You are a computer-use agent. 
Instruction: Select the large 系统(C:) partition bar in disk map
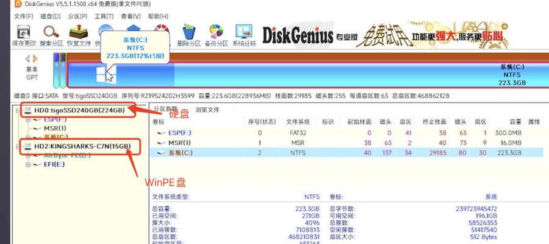coord(307,75)
